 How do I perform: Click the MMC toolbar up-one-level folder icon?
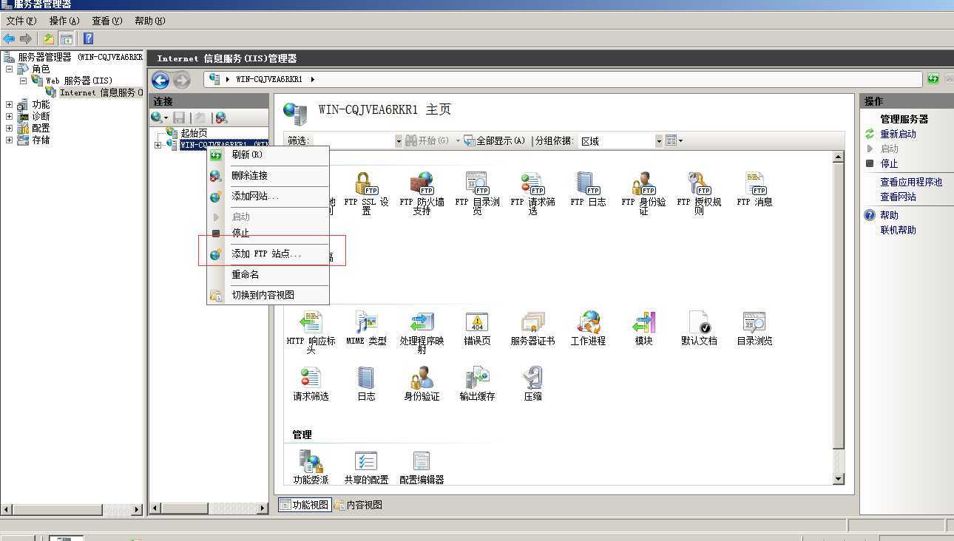(49, 38)
